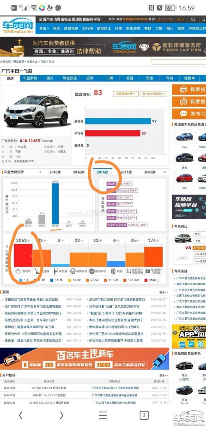The height and width of the screenshot is (427, 206).
Task: Click the 参与此车型调查 button
Action: (153, 94)
